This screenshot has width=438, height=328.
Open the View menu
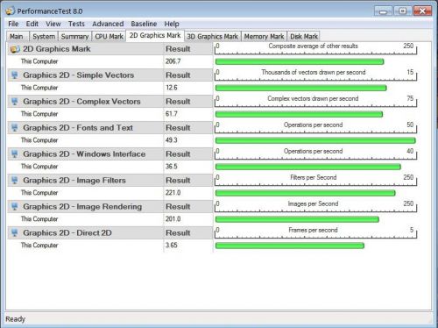click(x=53, y=24)
